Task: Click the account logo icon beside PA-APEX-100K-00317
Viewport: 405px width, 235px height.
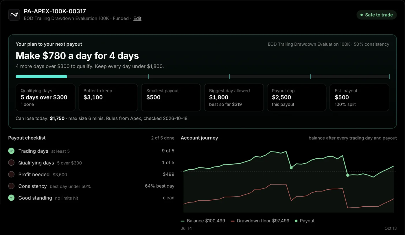Action: click(14, 15)
